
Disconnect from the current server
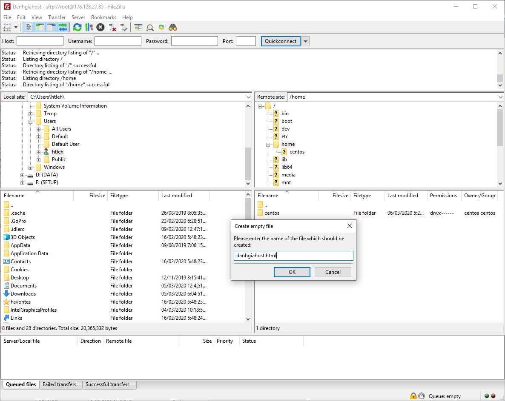click(112, 27)
